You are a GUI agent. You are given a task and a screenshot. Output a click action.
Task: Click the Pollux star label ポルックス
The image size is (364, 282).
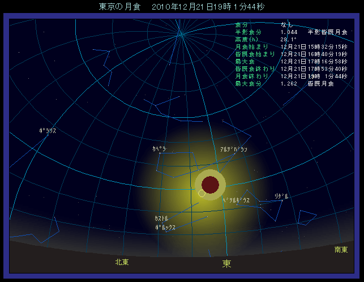click(x=165, y=227)
